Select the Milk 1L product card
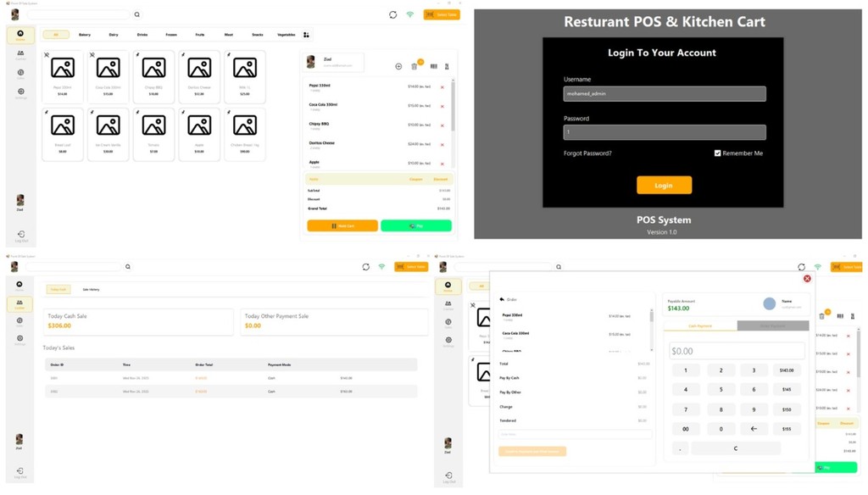Screen dimensions: 868x495 coord(245,77)
